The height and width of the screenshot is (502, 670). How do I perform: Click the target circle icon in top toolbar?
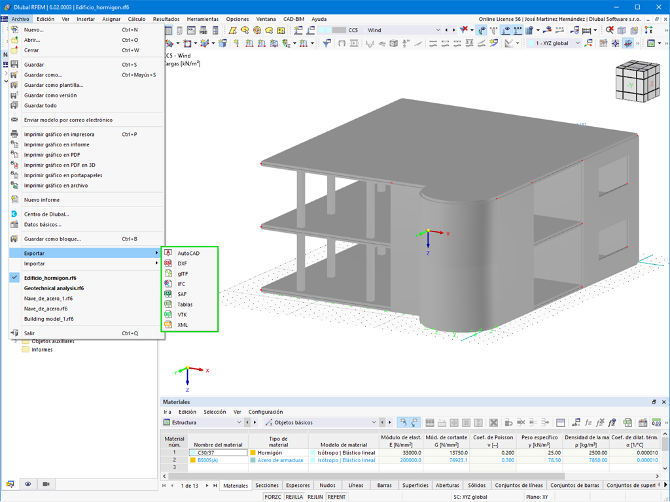tap(256, 30)
